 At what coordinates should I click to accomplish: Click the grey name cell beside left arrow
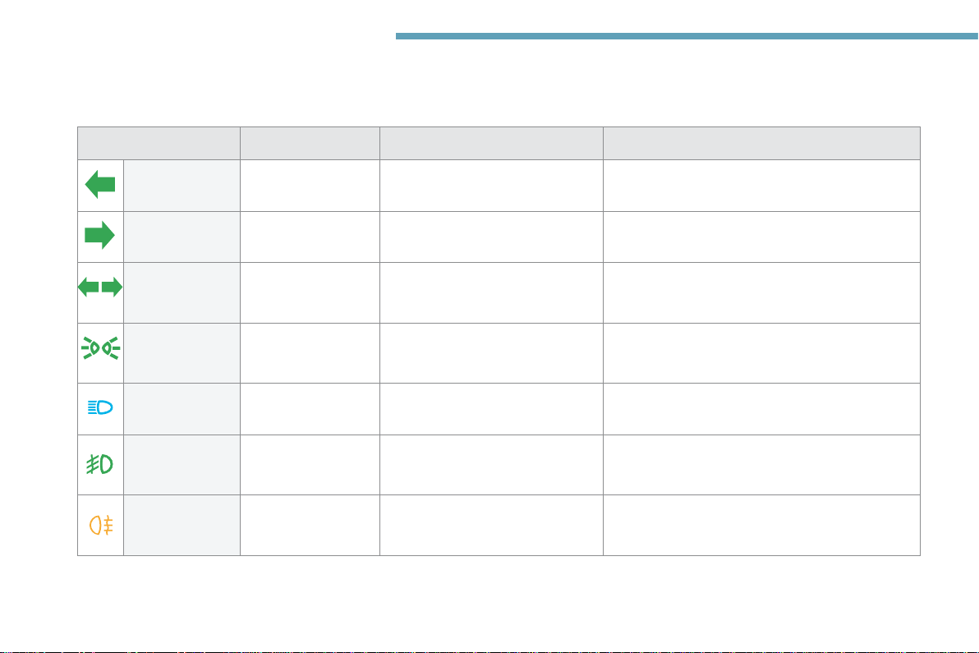[182, 186]
